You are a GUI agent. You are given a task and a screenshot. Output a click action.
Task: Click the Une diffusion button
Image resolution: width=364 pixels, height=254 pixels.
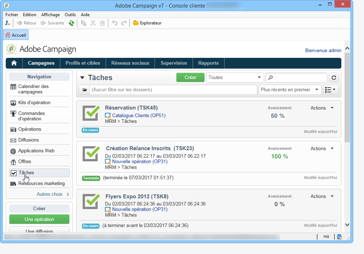39,230
